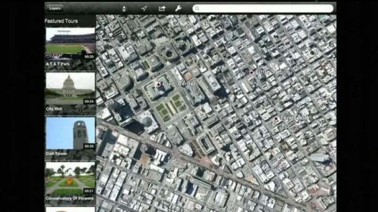Image resolution: width=378 pixels, height=212 pixels.
Task: Focus the search input field
Action: coord(265,8)
